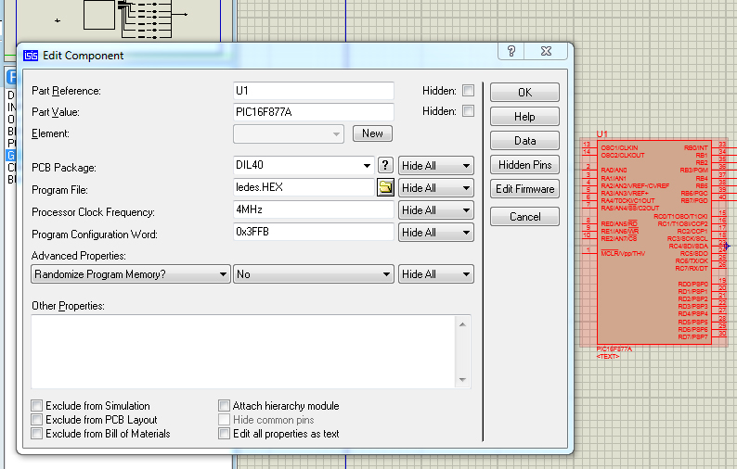737x469 pixels.
Task: Select the PIC16F877A component on schematic
Action: pos(653,242)
